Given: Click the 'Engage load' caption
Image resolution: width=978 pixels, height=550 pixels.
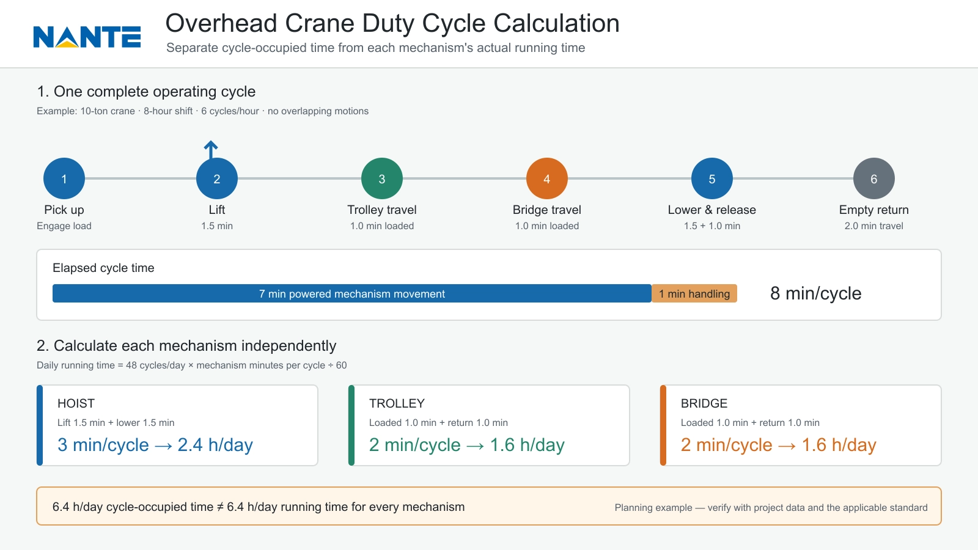Looking at the screenshot, I should (x=64, y=226).
